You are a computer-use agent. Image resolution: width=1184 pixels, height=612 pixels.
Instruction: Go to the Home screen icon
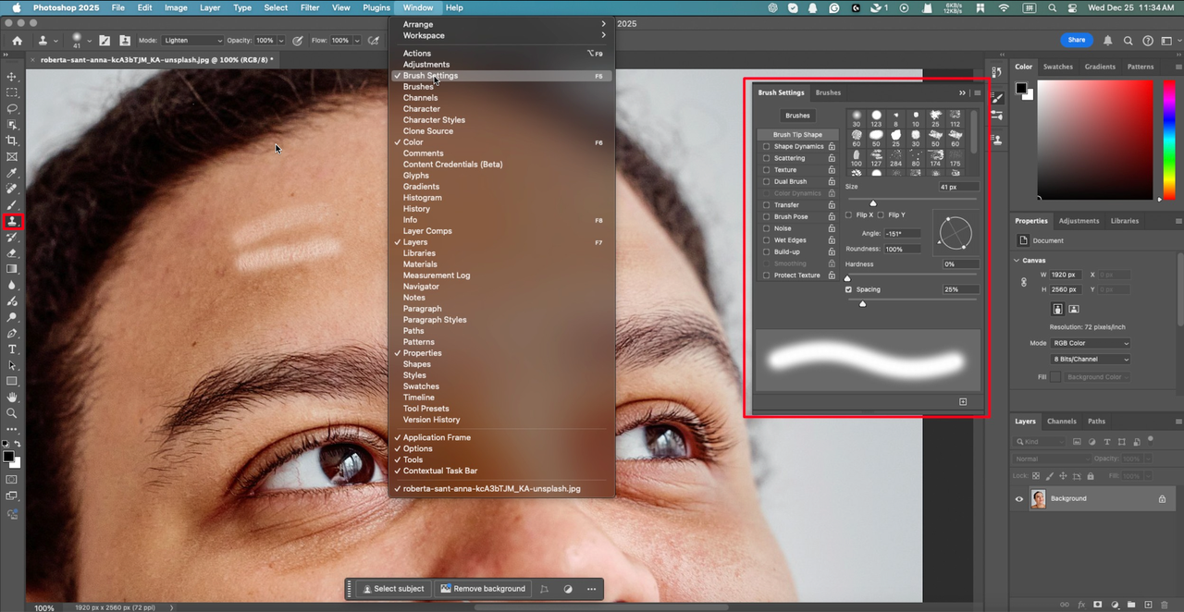click(18, 41)
